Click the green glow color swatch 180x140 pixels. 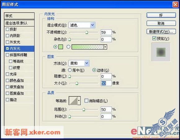click(x=61, y=47)
